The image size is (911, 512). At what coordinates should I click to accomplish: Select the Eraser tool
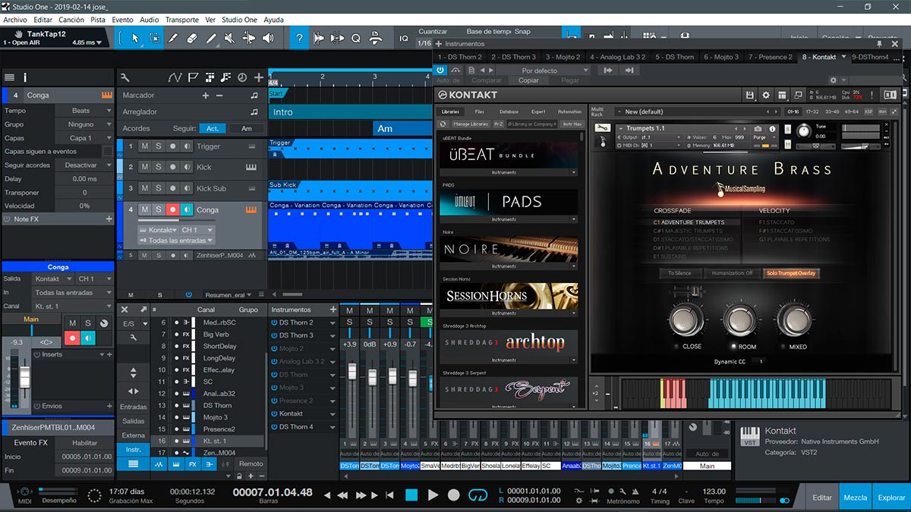[192, 38]
